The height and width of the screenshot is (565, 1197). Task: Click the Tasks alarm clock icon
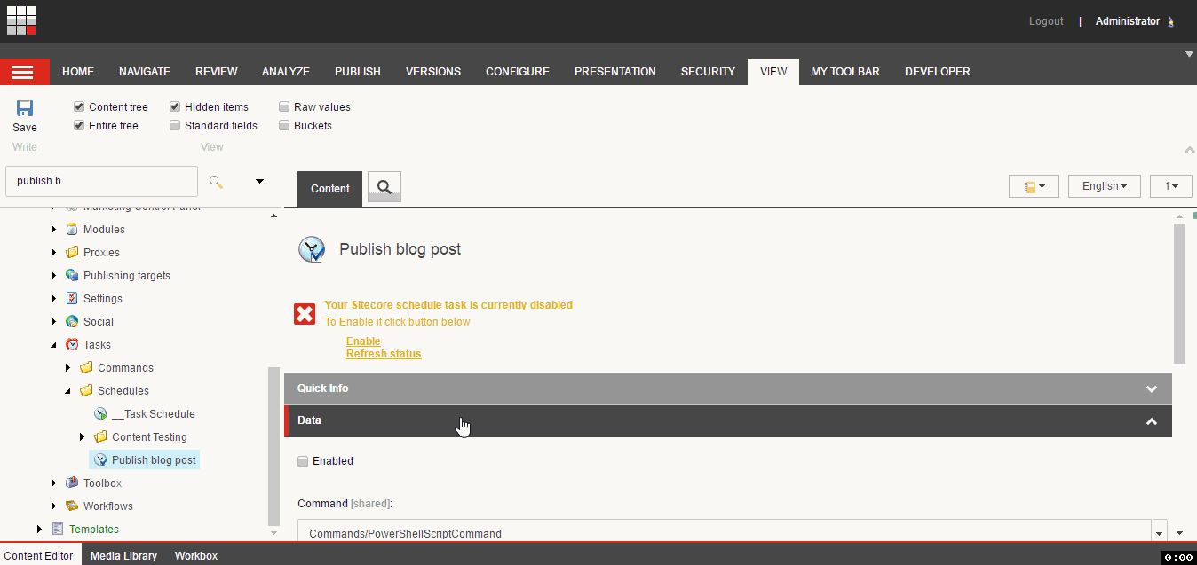click(72, 345)
